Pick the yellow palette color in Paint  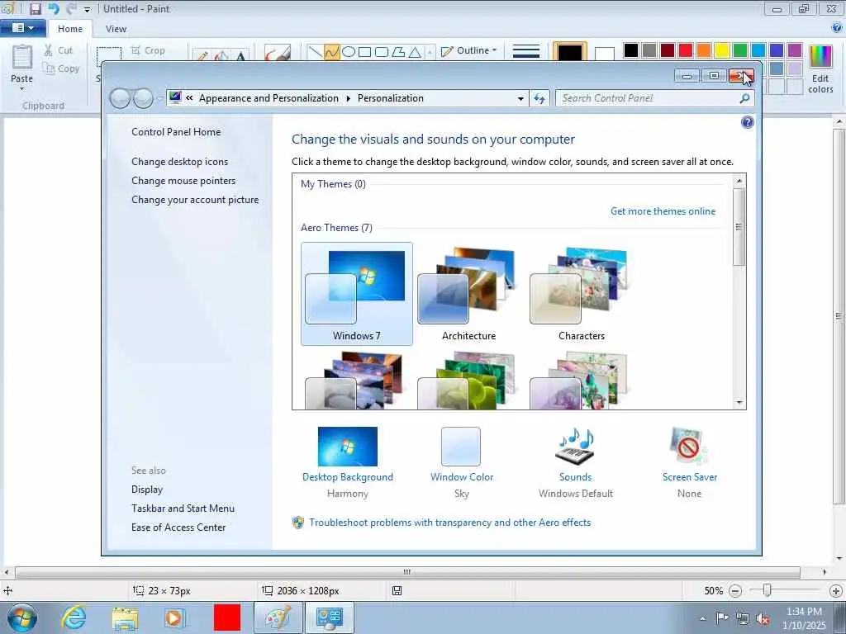(722, 50)
